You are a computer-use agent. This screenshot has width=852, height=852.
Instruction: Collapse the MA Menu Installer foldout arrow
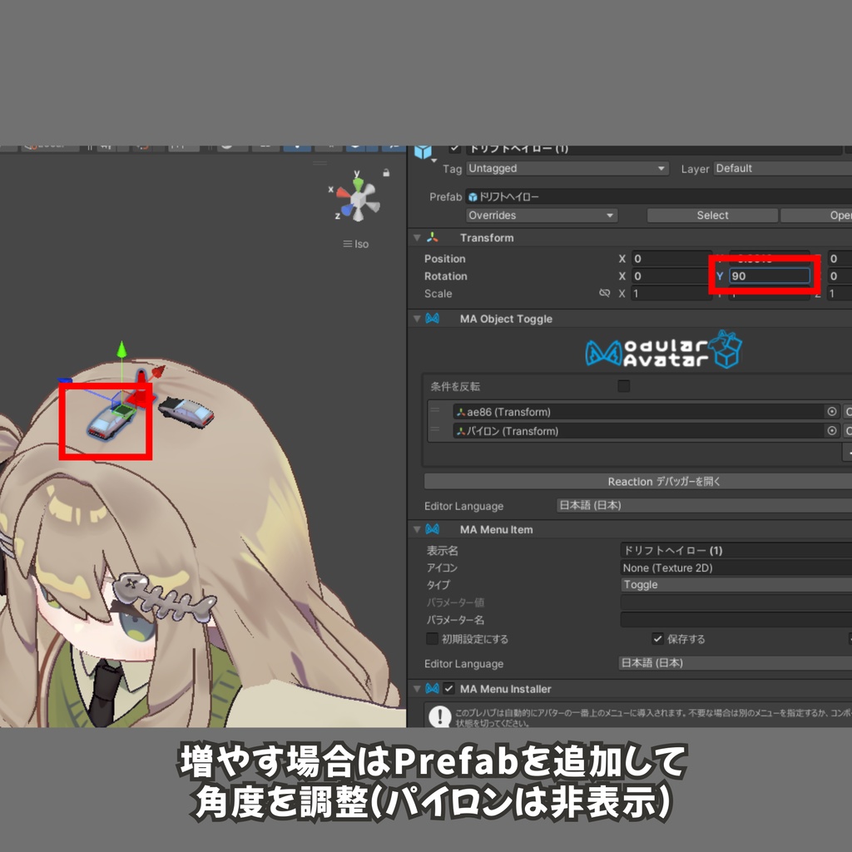(417, 689)
